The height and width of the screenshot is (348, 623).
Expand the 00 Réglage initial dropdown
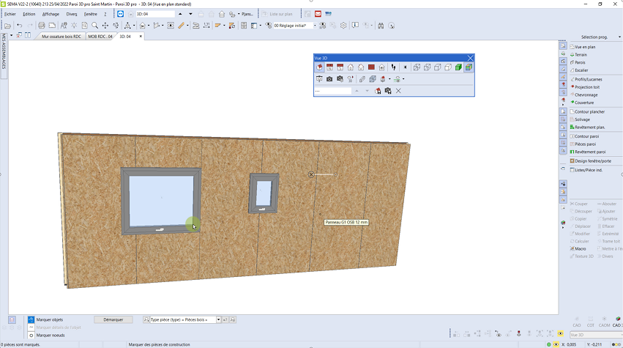click(314, 26)
